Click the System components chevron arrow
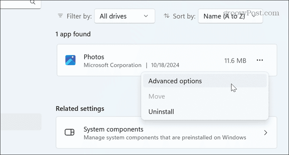Viewport: 289px width, 155px height. pyautogui.click(x=266, y=132)
